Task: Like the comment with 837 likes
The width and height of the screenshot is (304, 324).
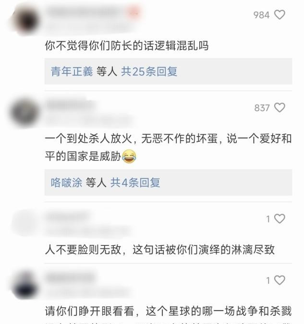Action: [280, 108]
